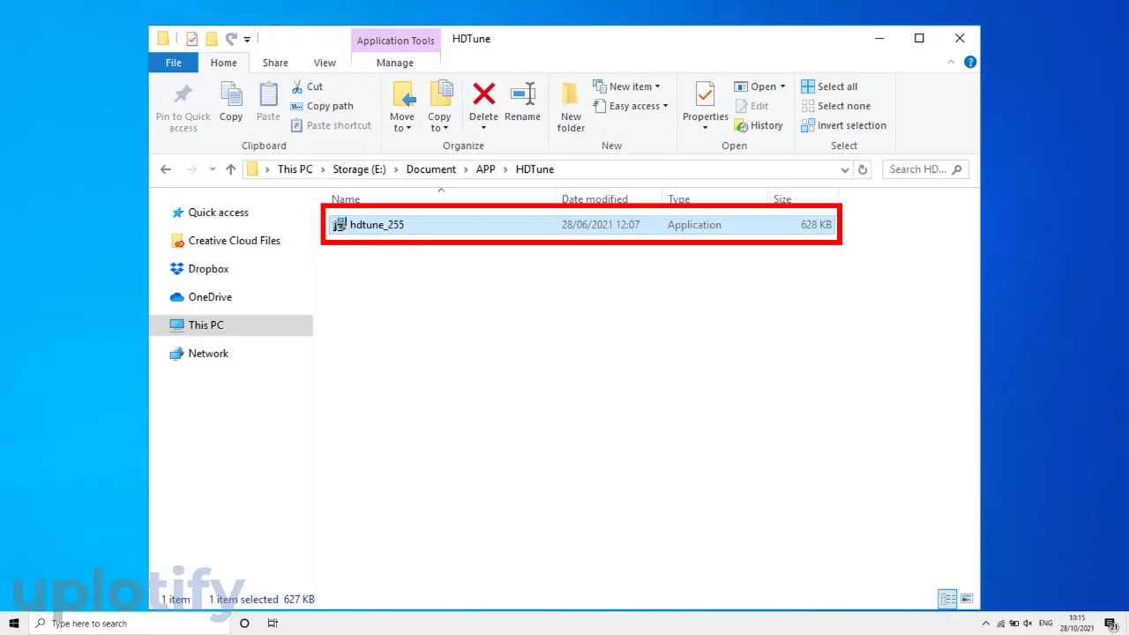1129x635 pixels.
Task: Switch to the Share ribbon tab
Action: pyautogui.click(x=275, y=63)
